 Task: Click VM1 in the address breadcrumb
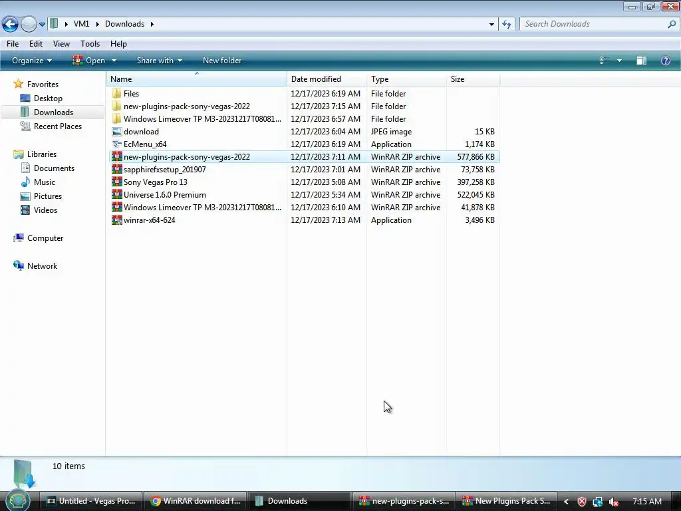pyautogui.click(x=81, y=24)
